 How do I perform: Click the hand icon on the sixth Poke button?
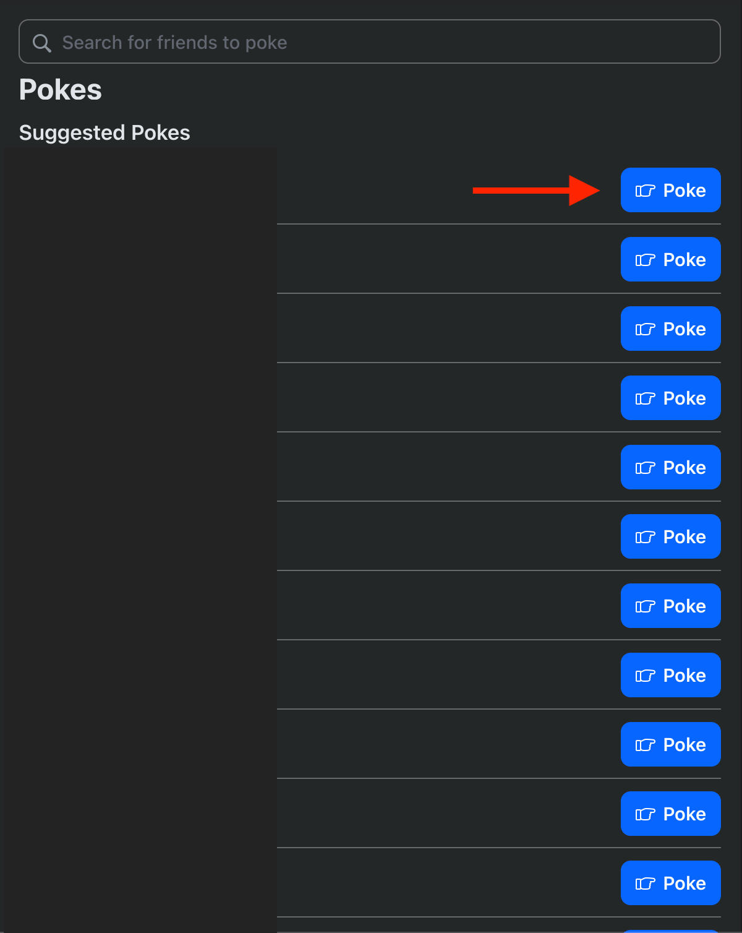point(645,537)
